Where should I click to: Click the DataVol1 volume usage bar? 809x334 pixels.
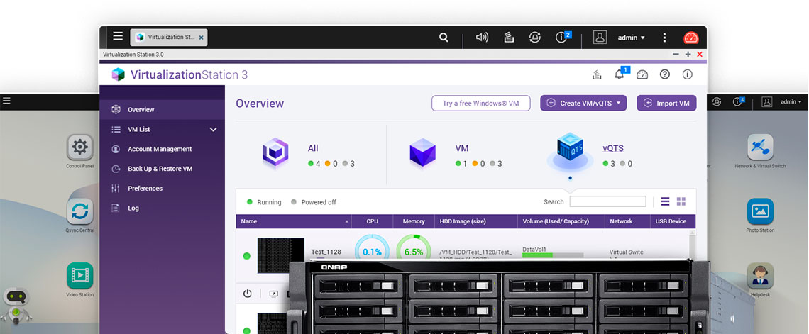coord(553,255)
